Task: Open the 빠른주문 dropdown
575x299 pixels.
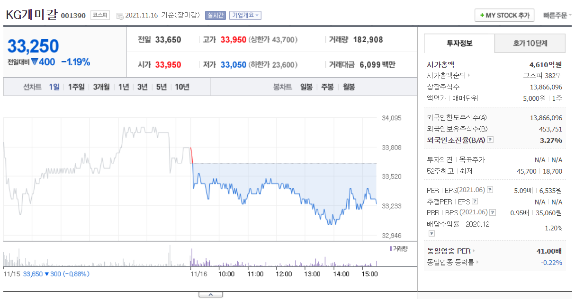Action: (557, 15)
